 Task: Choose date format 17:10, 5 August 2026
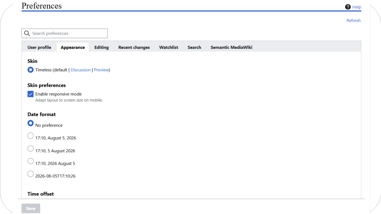pos(31,148)
